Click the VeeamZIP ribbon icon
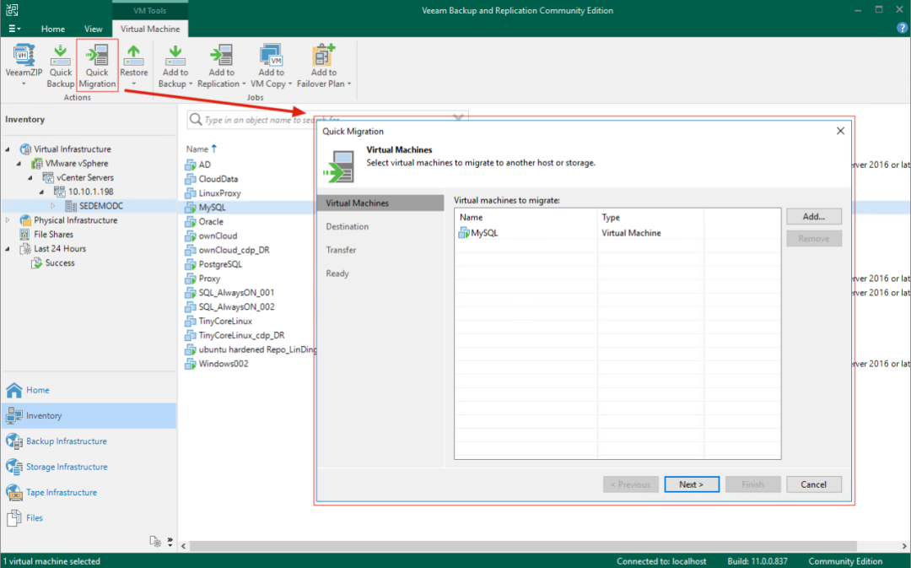 tap(24, 55)
